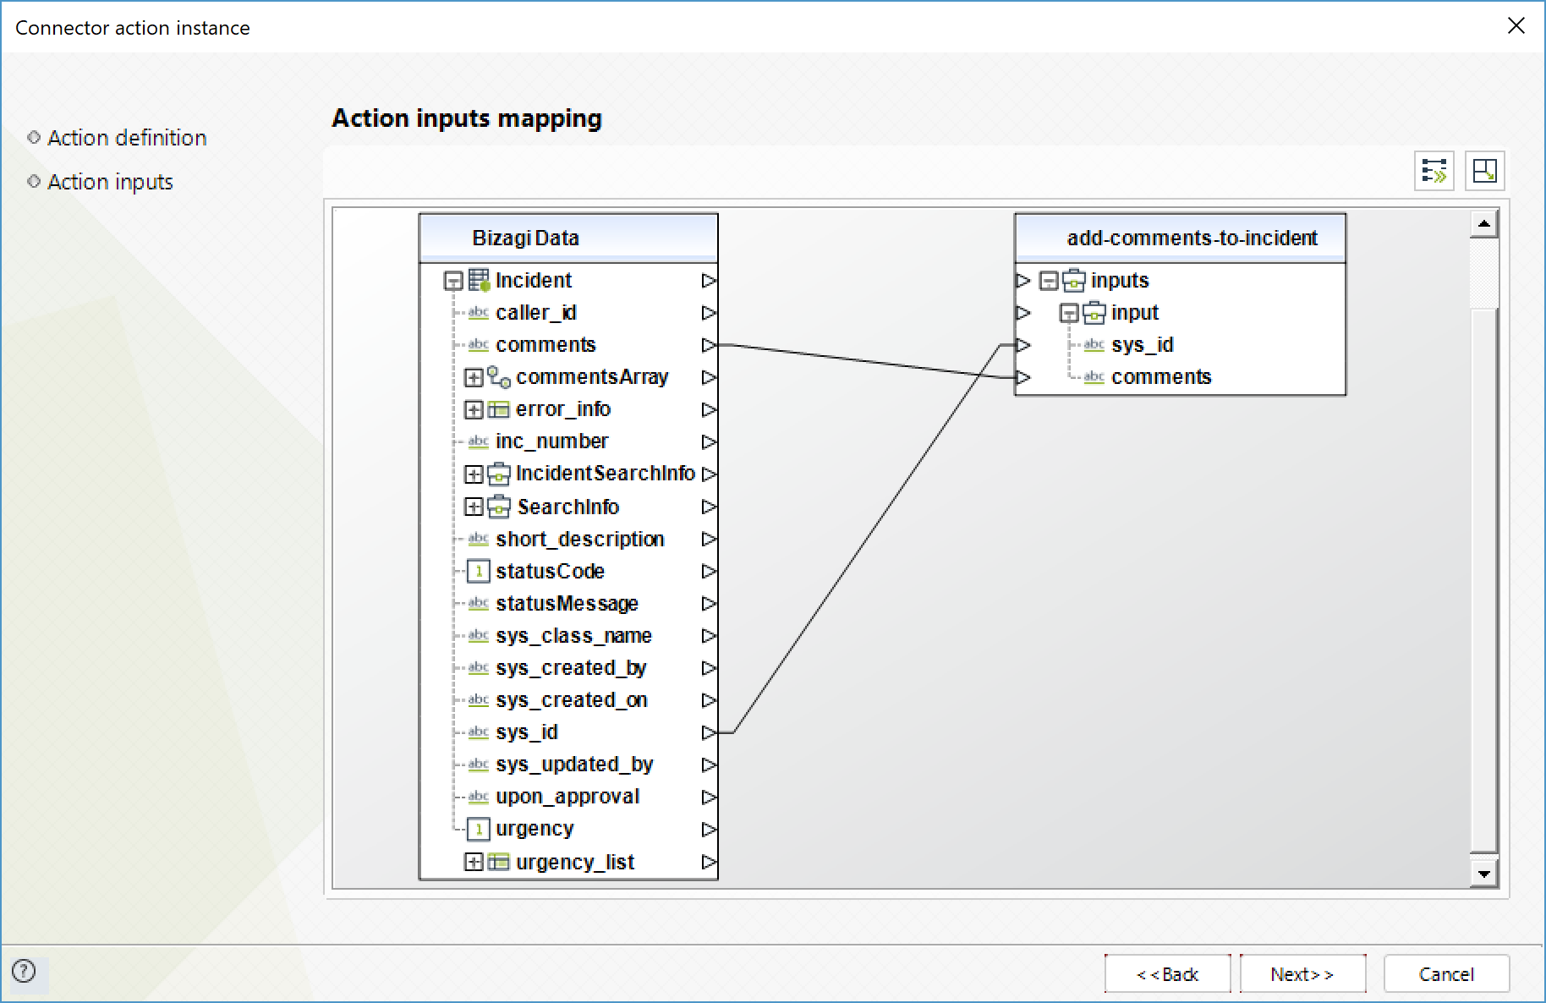Click output connector arrow of Bizagi sys_id
The height and width of the screenshot is (1003, 1546).
click(709, 732)
